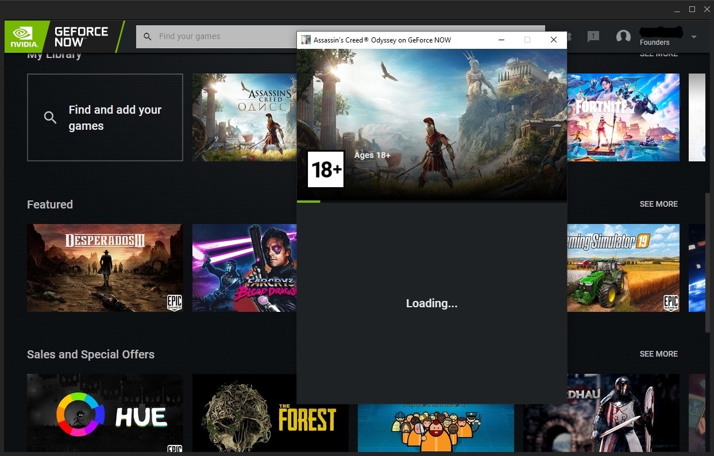Viewport: 714px width, 456px height.
Task: Close the Assassin's Creed Odyssey launcher window
Action: pos(553,40)
